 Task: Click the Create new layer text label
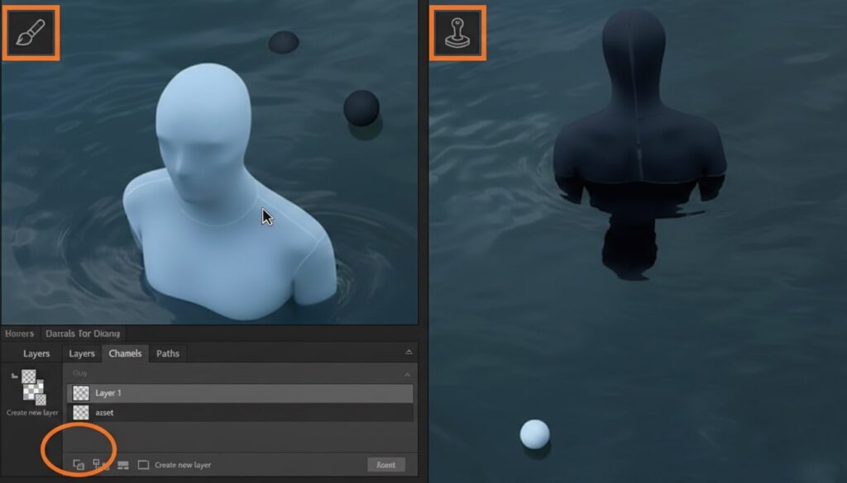pyautogui.click(x=182, y=464)
